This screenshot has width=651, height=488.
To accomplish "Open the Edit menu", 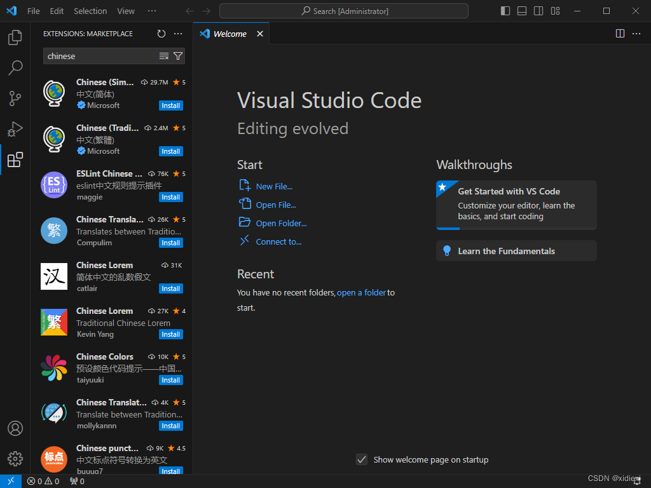I will point(57,11).
